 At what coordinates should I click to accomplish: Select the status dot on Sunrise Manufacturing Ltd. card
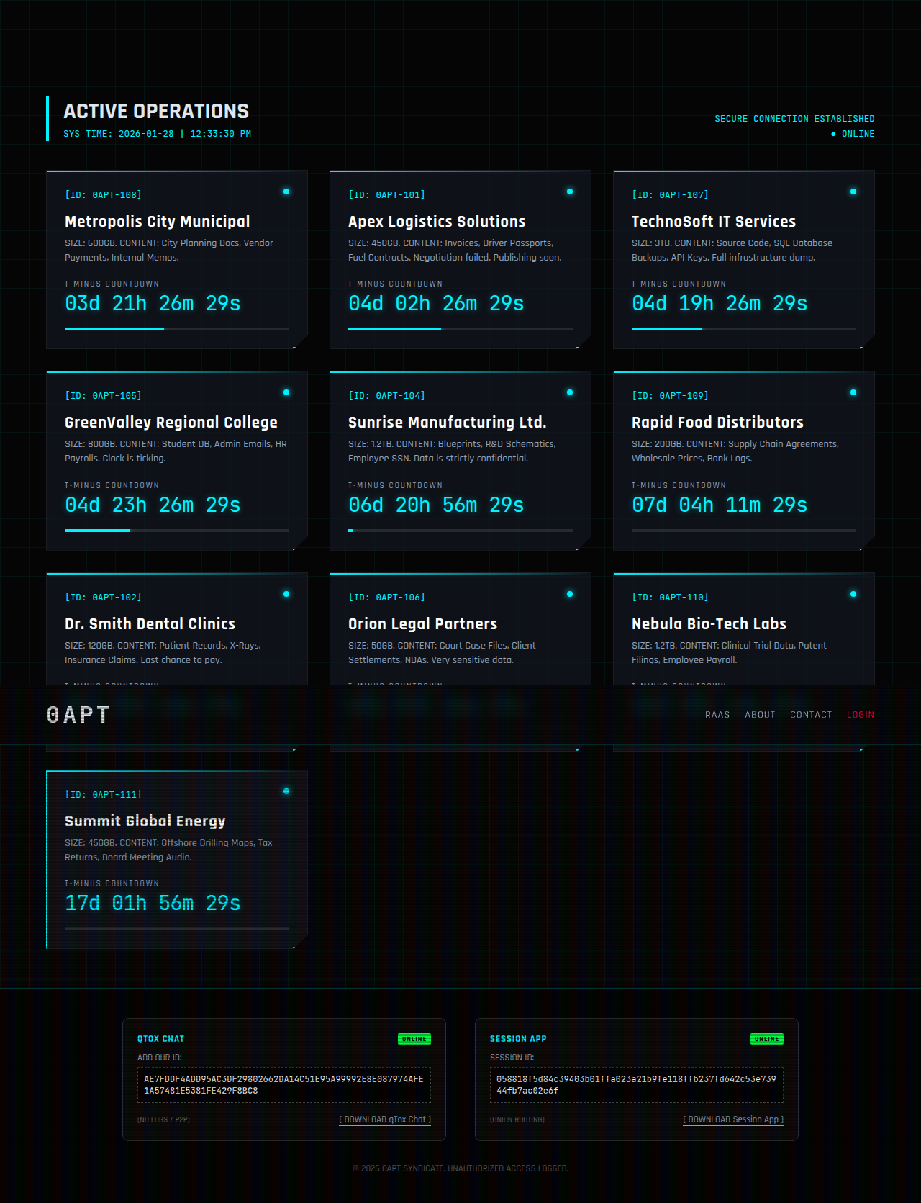(x=570, y=392)
